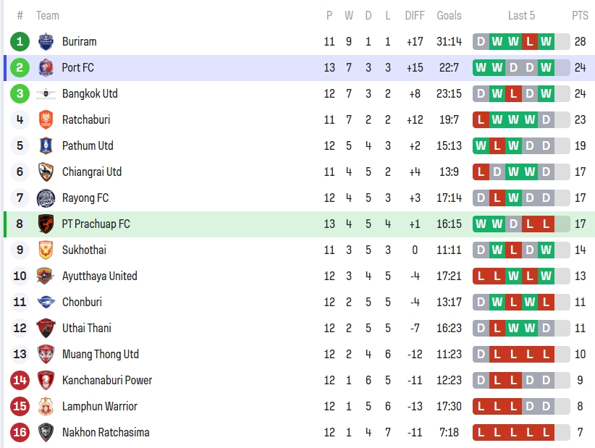This screenshot has height=448, width=595.
Task: Click the Buriram club crest icon
Action: click(x=46, y=41)
